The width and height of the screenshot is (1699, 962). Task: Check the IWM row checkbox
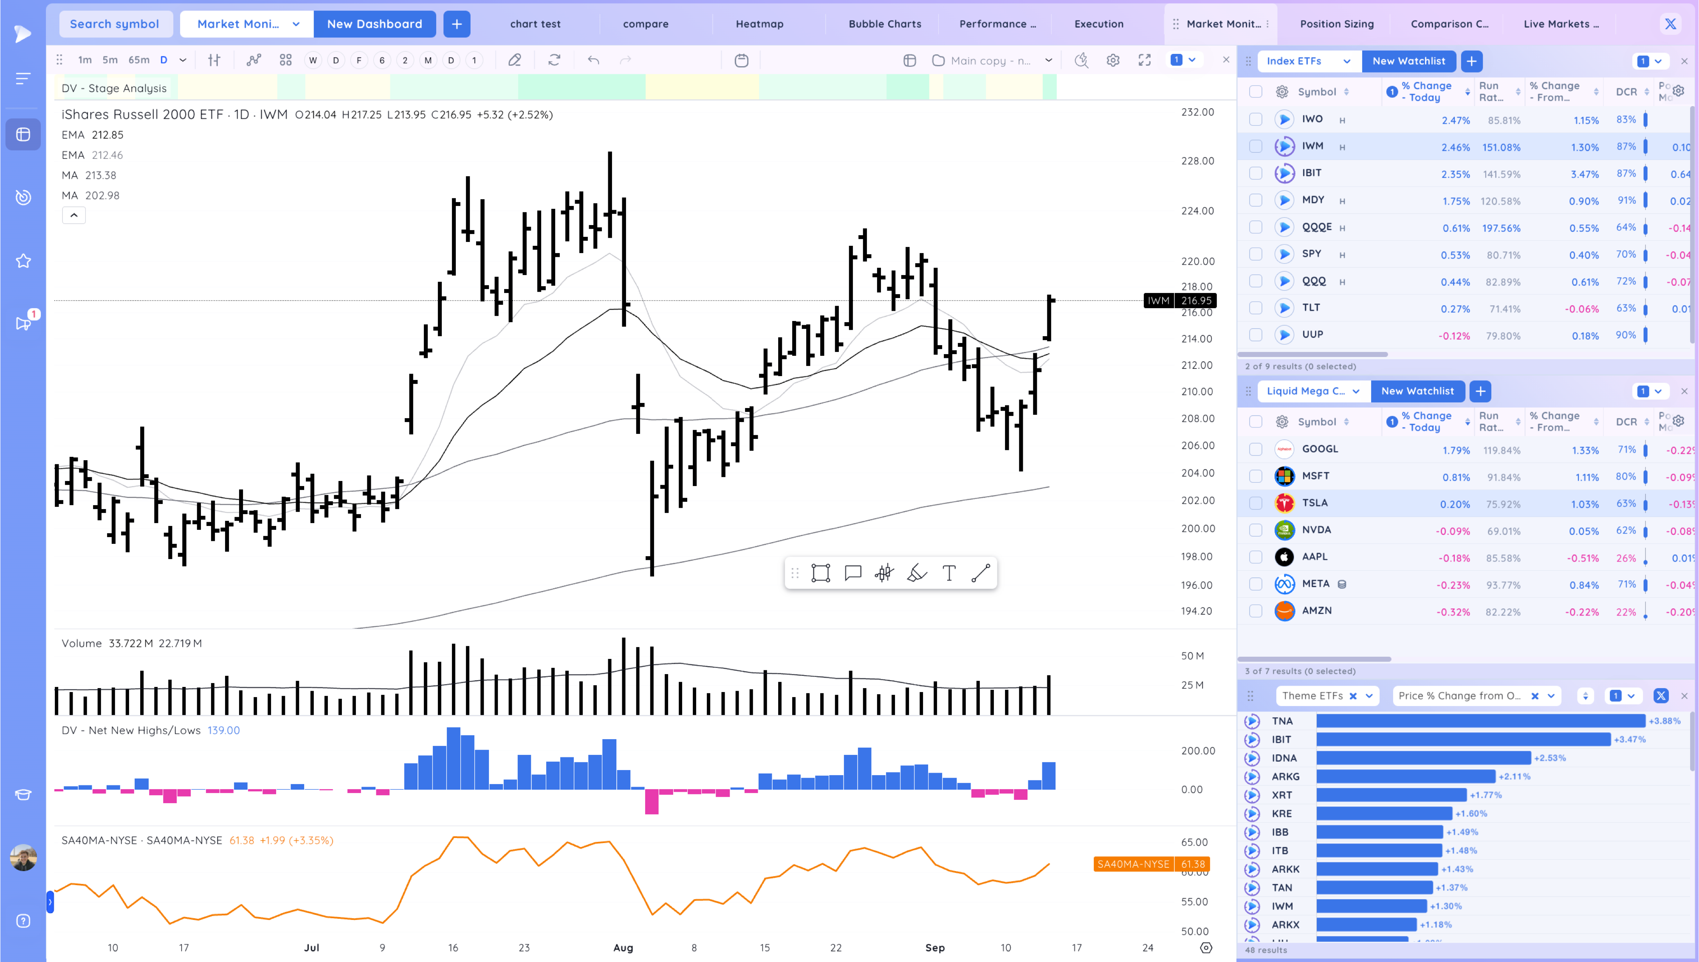[1256, 147]
